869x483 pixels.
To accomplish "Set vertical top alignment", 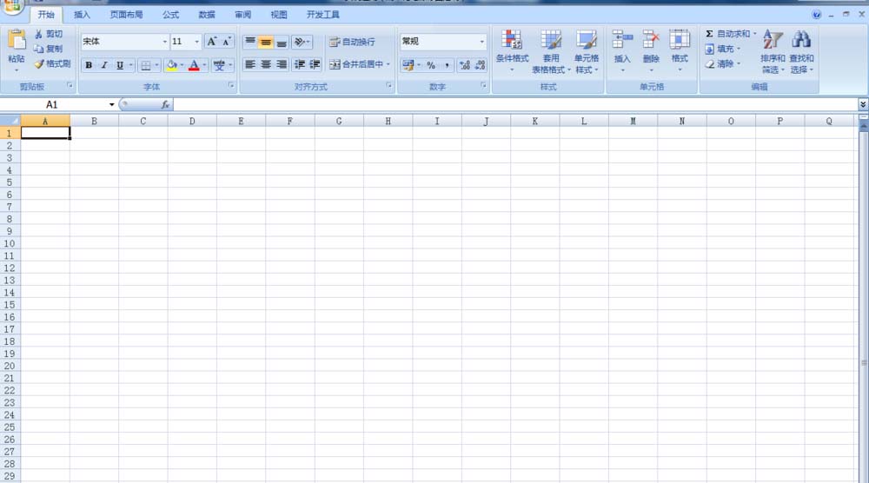I will point(250,42).
